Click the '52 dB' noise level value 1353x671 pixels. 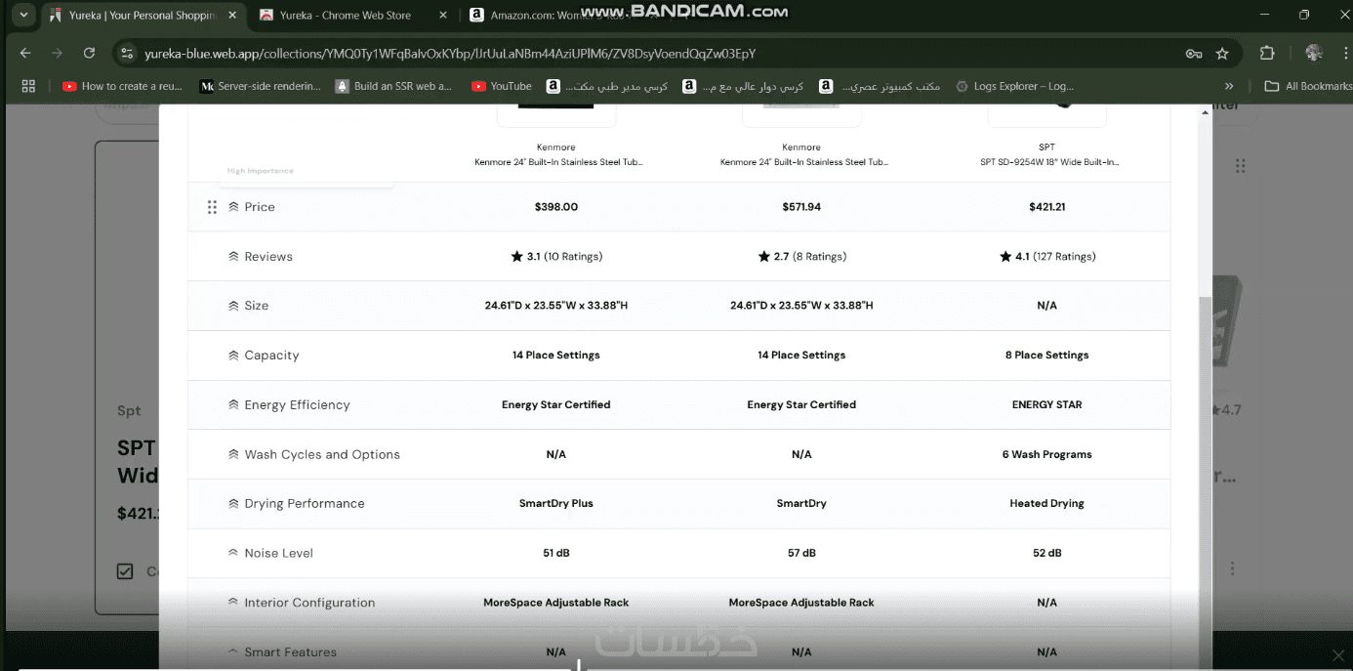tap(1047, 553)
